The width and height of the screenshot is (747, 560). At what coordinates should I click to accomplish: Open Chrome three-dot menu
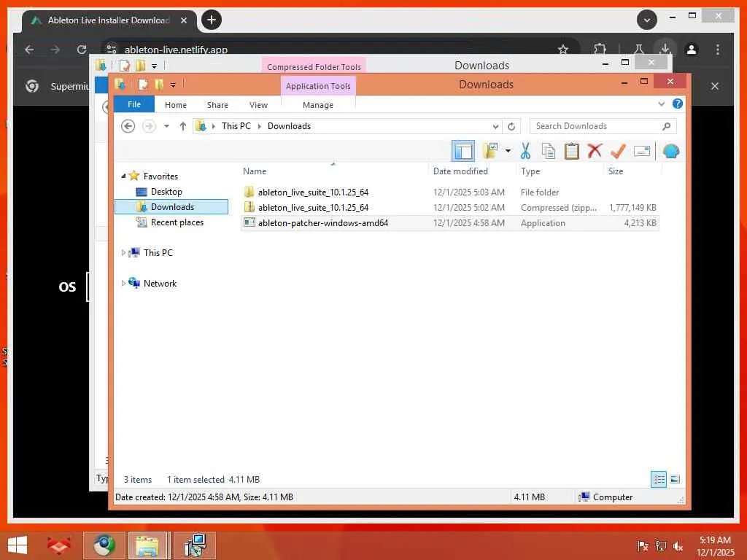[x=718, y=50]
